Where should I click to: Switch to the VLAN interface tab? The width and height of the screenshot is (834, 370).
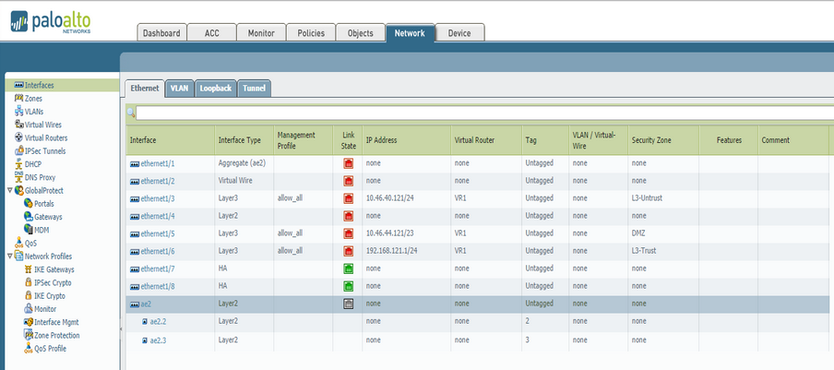[x=179, y=89]
